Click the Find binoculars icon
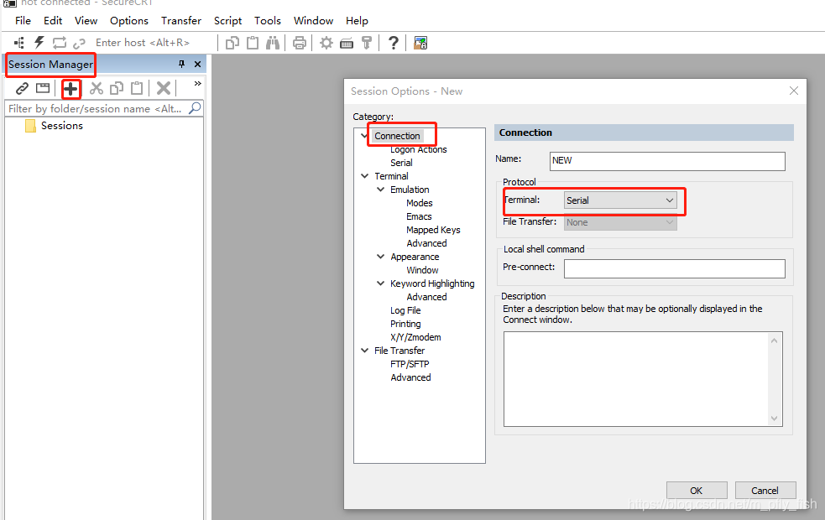825x520 pixels. click(x=273, y=43)
